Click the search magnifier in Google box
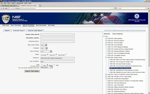 (146, 8)
